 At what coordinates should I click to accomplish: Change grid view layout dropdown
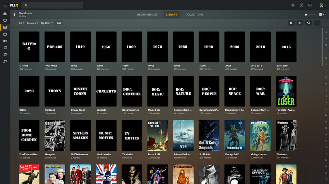[x=321, y=15]
